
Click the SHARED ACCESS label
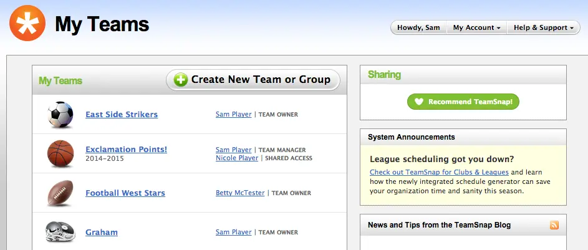[289, 158]
